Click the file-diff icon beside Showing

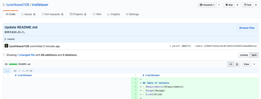4,55
